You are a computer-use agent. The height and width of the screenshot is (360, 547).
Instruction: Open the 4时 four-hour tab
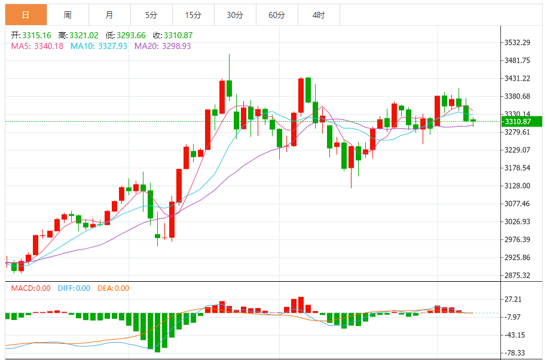tap(319, 15)
